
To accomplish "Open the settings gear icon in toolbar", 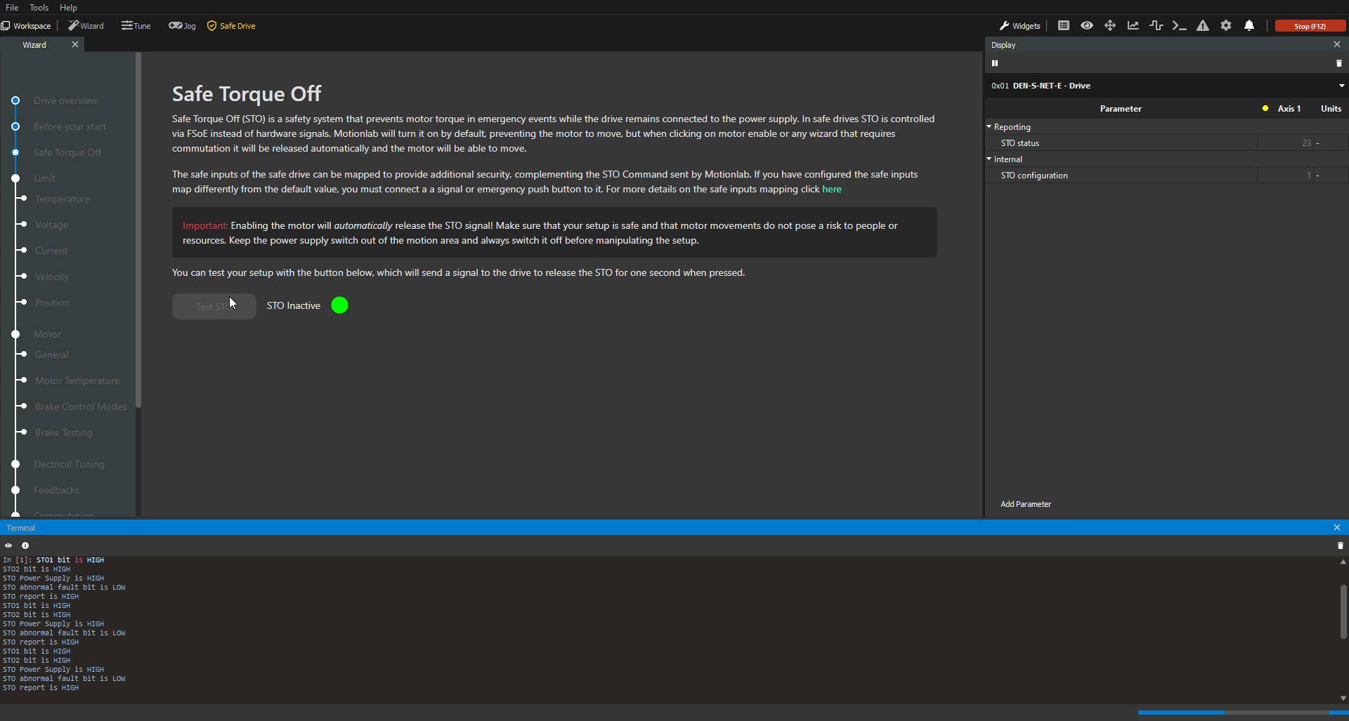I will [1226, 26].
